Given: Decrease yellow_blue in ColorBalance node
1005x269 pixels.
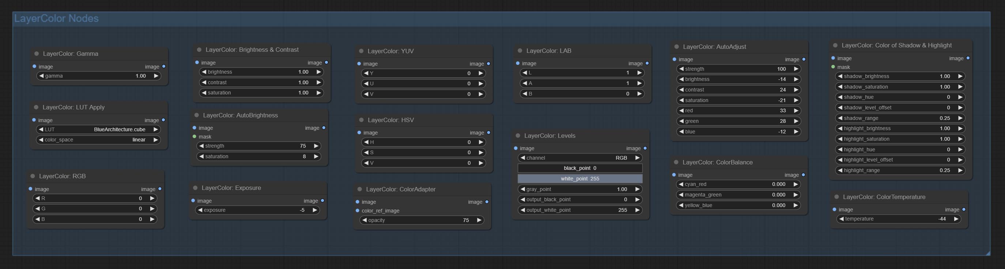Looking at the screenshot, I should click(681, 205).
